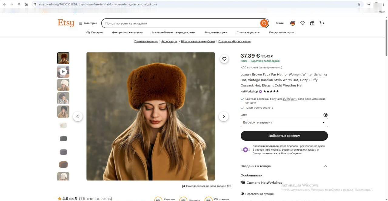
Task: Select the white fur hat thumbnail
Action: (x=63, y=85)
